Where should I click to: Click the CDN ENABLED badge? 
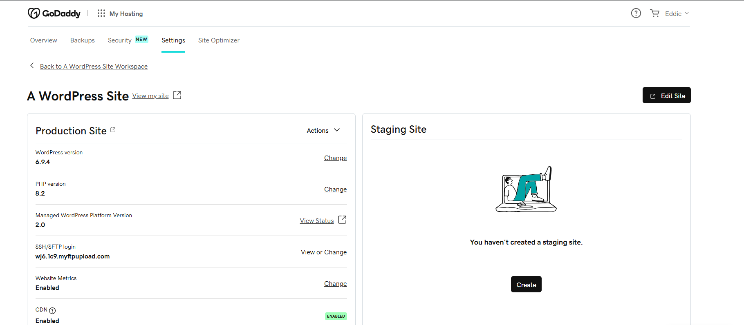point(336,316)
